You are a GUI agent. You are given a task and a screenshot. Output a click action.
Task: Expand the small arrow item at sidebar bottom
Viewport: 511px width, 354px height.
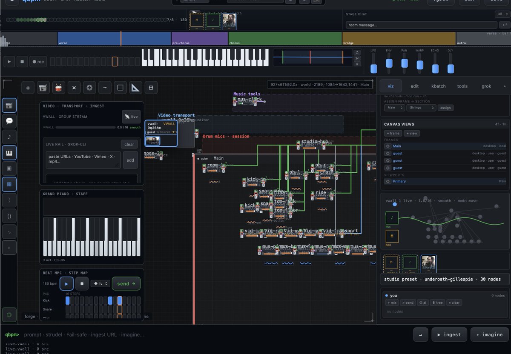click(9, 247)
